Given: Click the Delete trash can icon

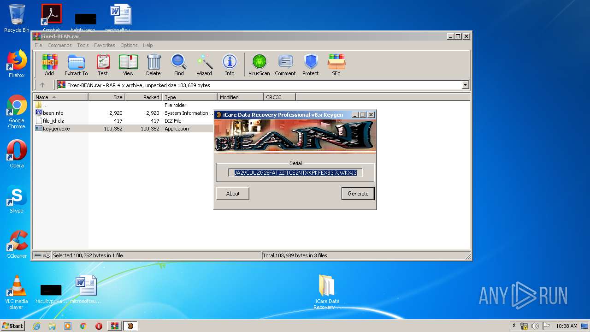Looking at the screenshot, I should pyautogui.click(x=153, y=65).
